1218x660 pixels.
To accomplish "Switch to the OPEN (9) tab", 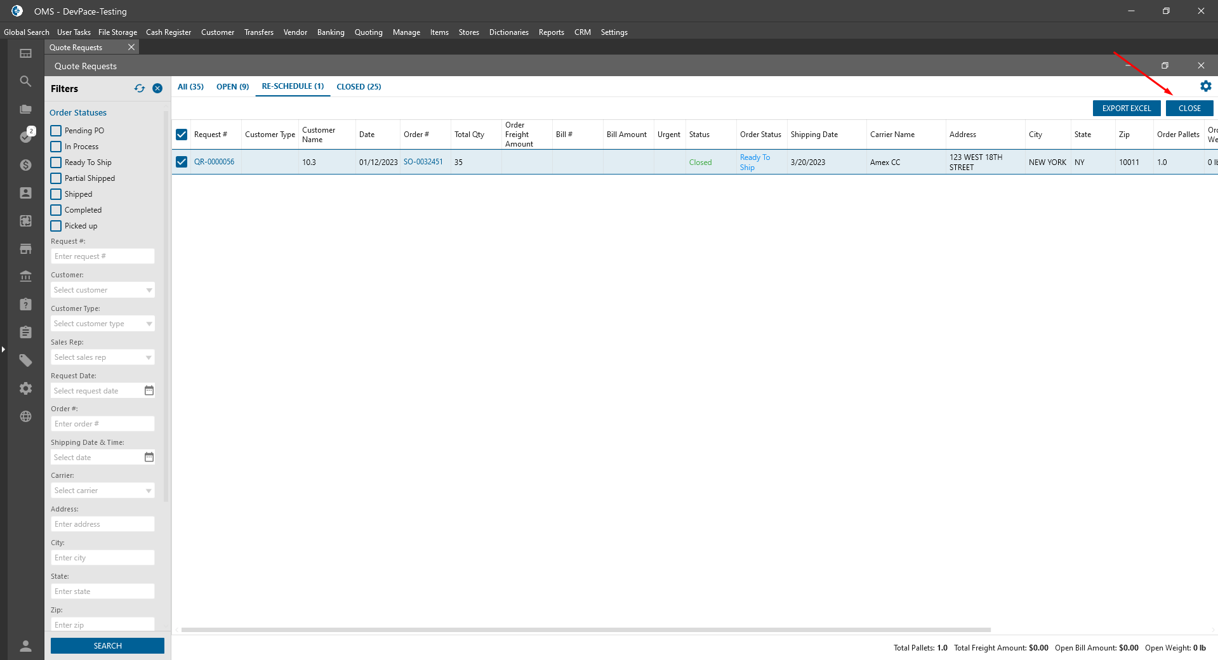I will 232,86.
